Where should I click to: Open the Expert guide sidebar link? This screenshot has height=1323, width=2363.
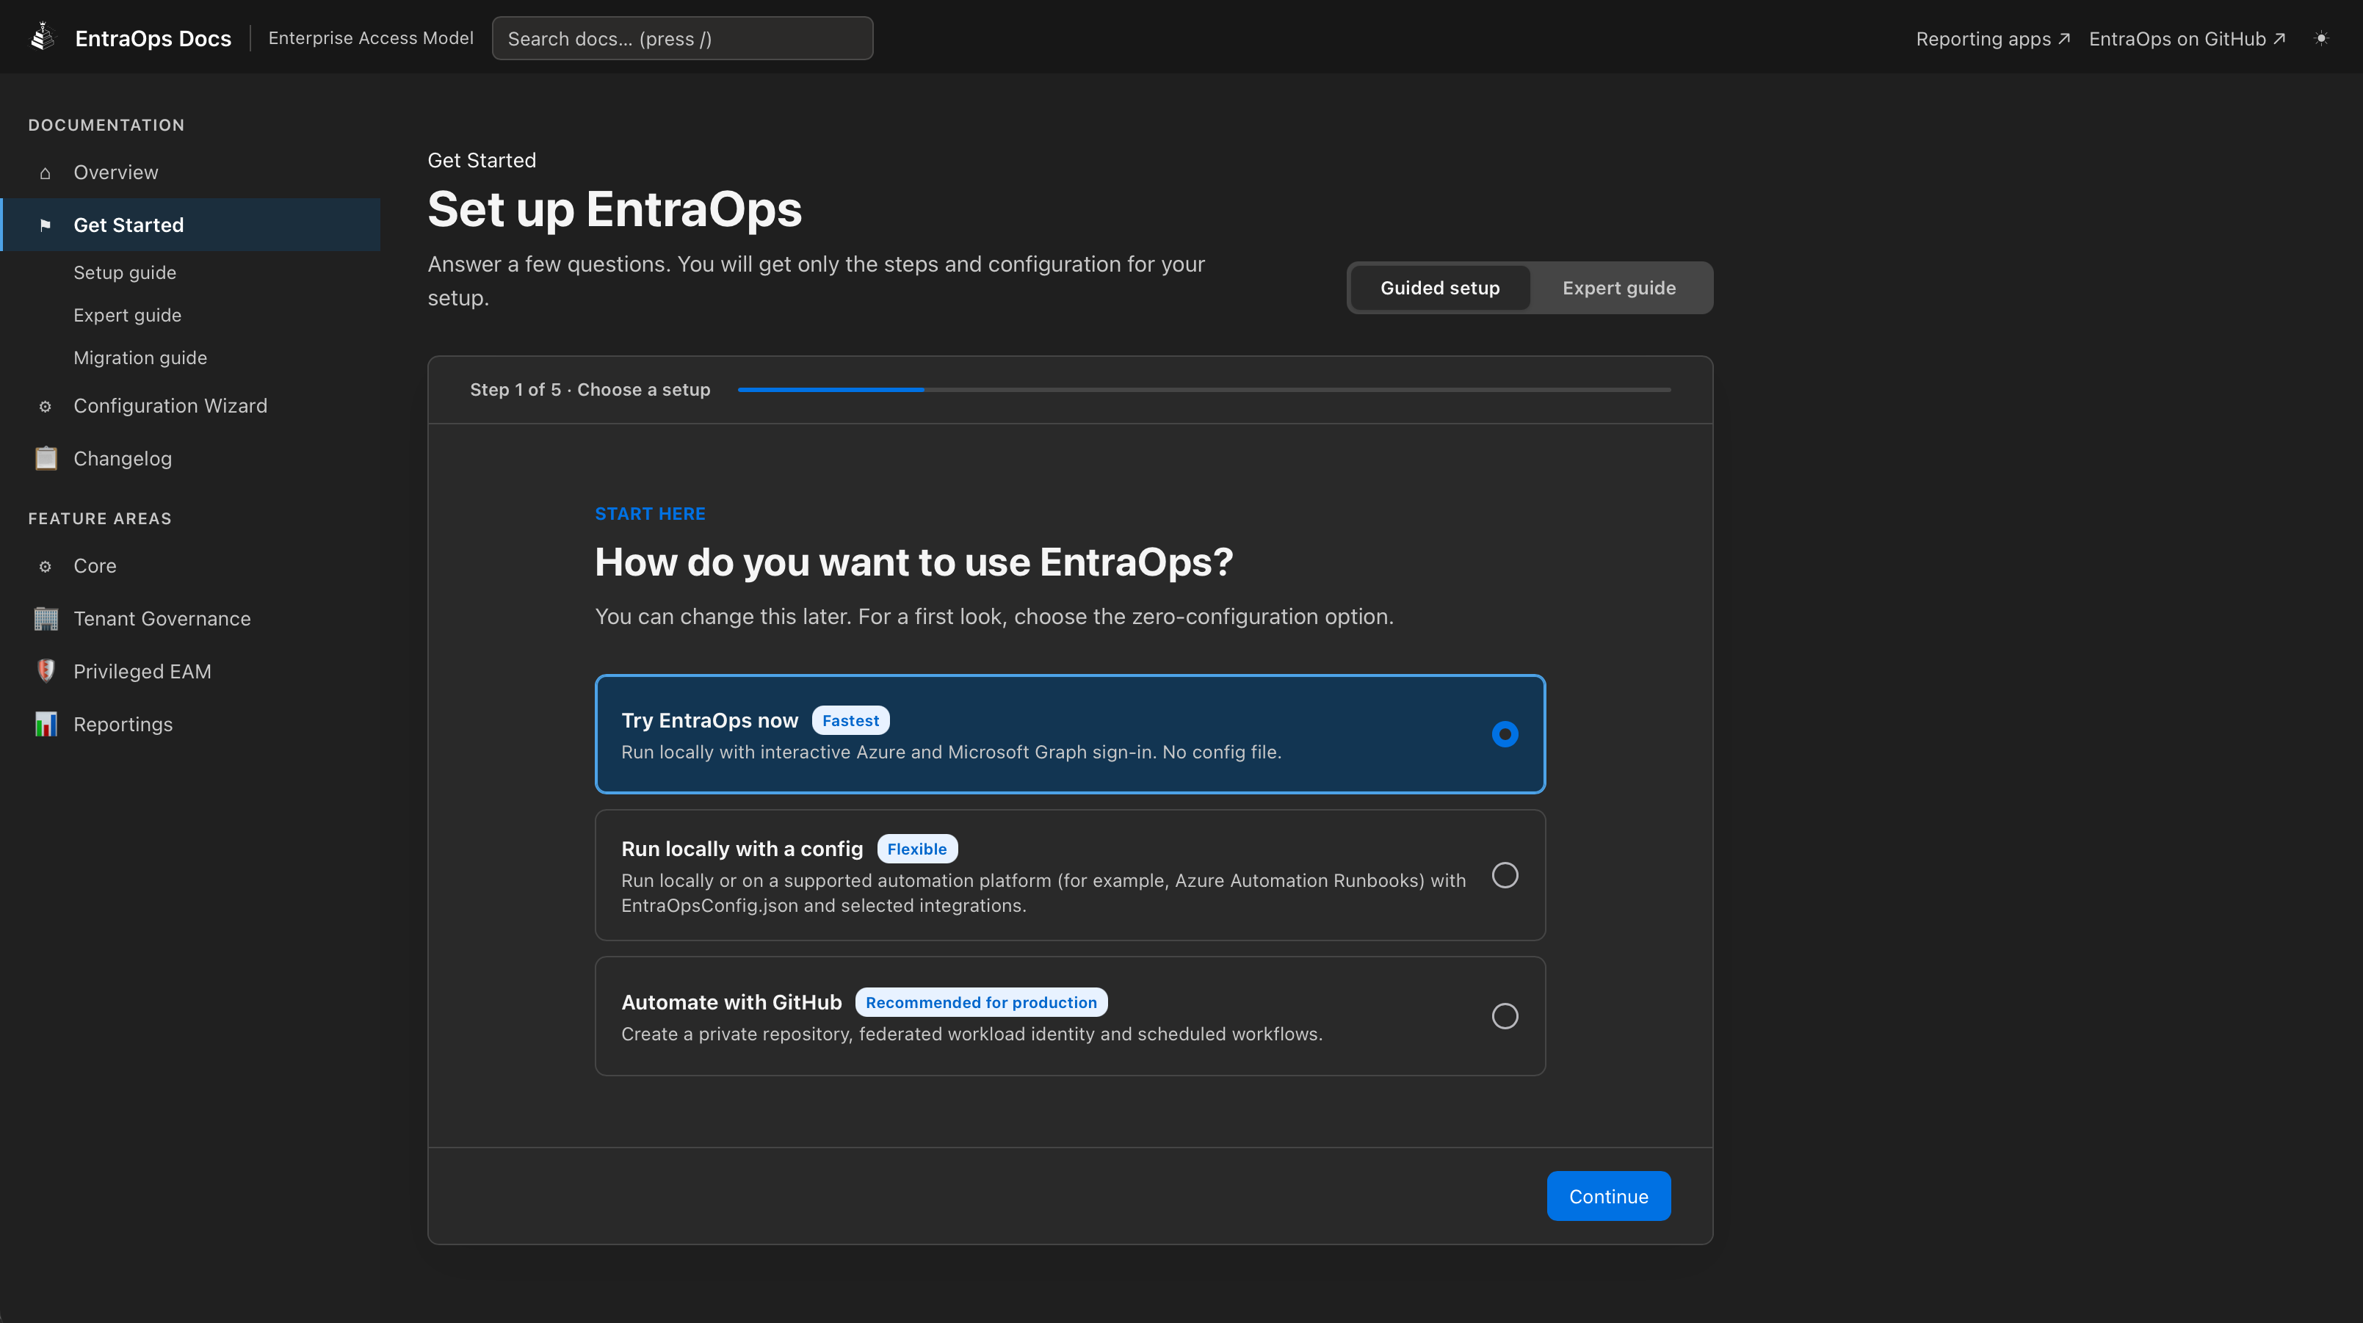[128, 315]
